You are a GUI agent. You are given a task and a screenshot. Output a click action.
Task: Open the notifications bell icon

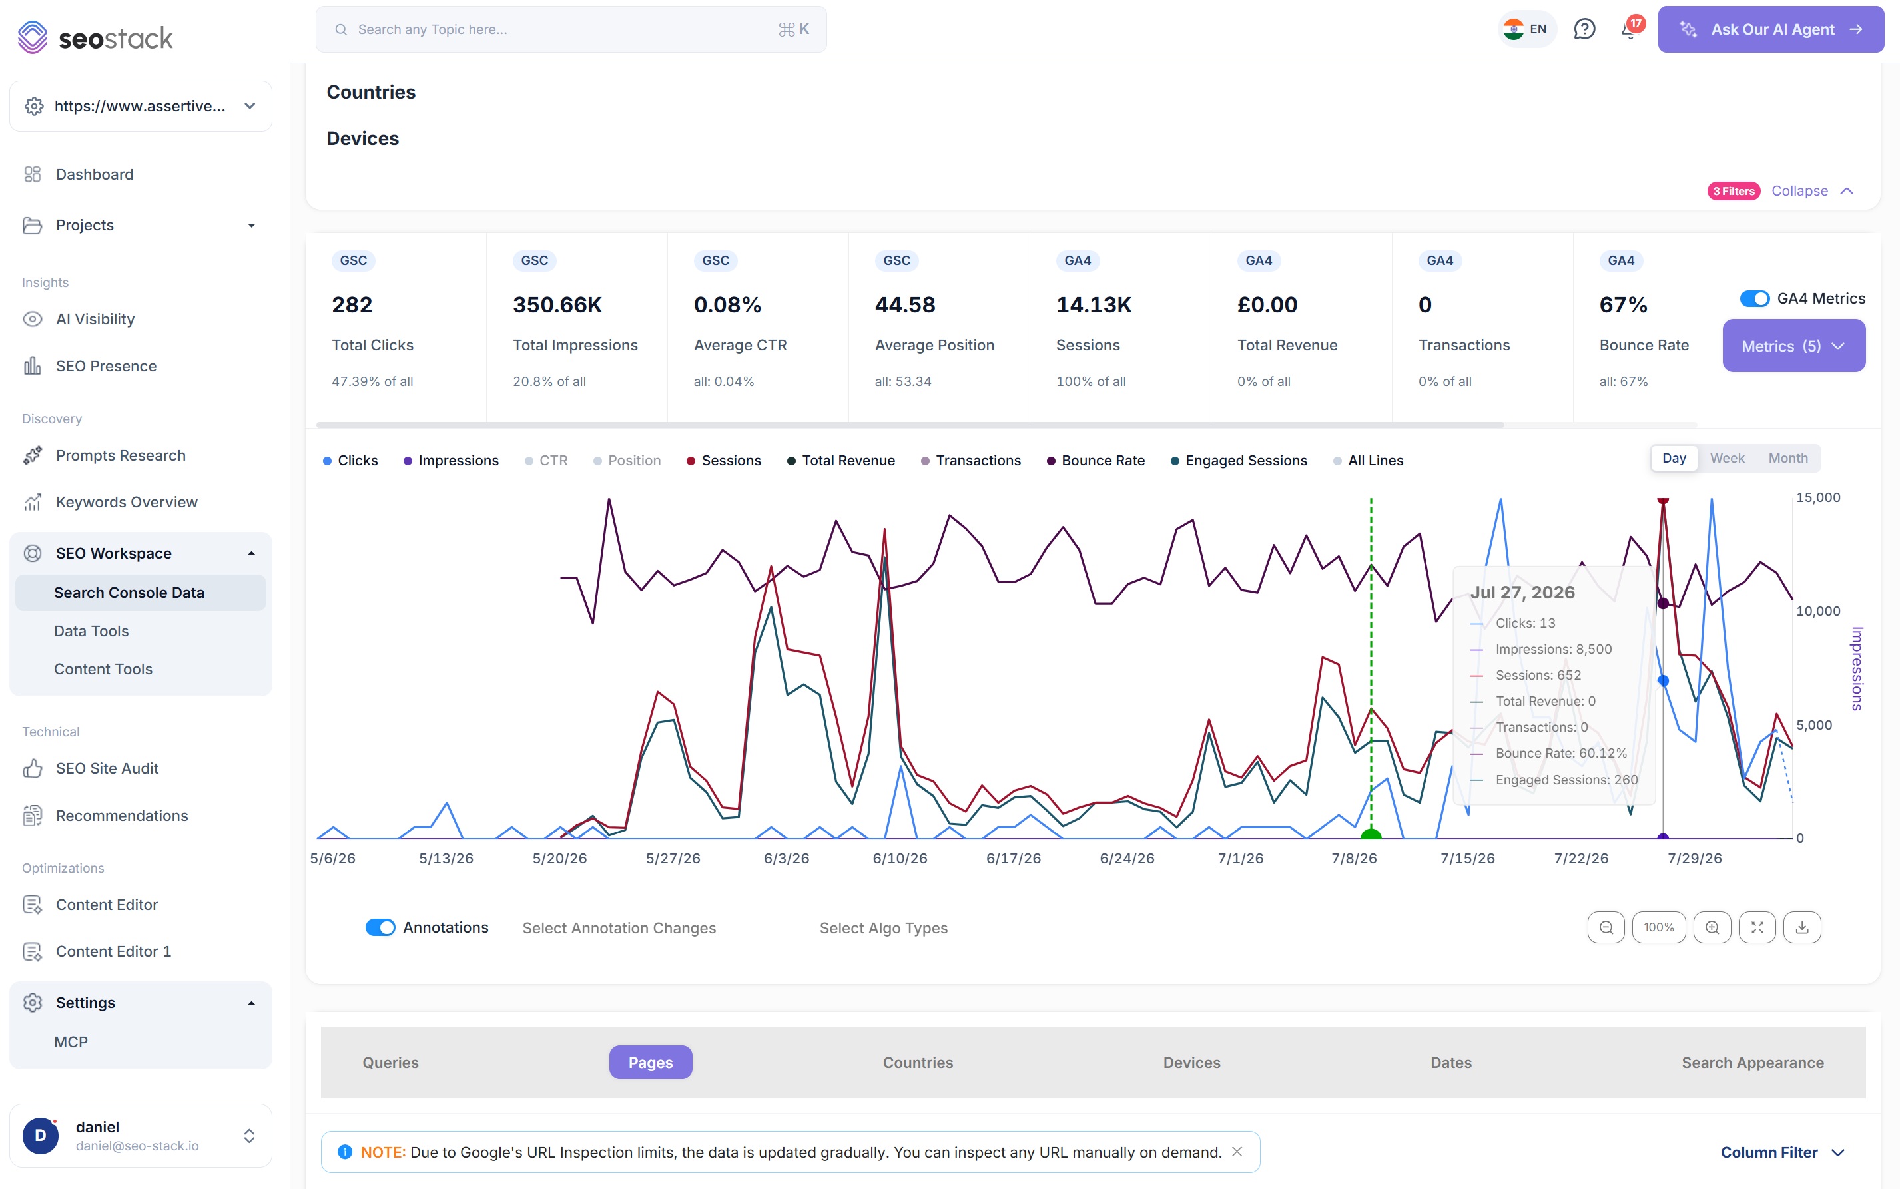[1629, 30]
